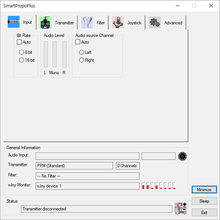Close the SmartPropoPlus window
This screenshot has height=220, width=220.
tap(211, 6)
